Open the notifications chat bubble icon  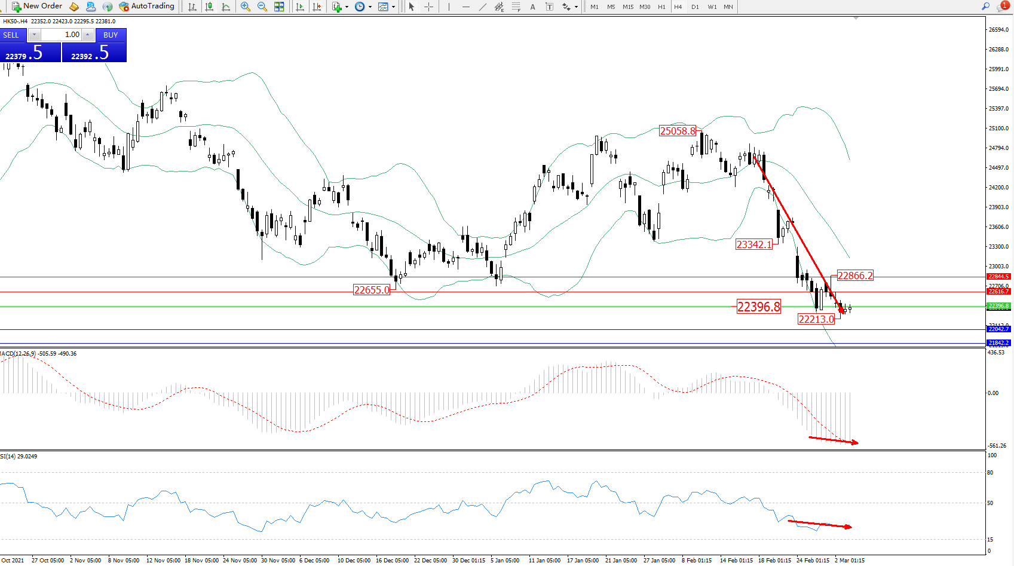(x=1002, y=6)
